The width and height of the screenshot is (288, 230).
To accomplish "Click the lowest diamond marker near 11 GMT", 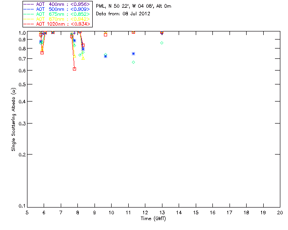I will point(133,62).
